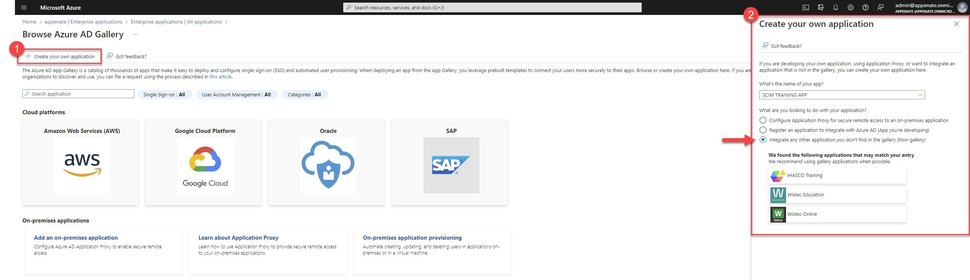
Task: Click the account name admin@appenate text
Action: click(x=924, y=5)
